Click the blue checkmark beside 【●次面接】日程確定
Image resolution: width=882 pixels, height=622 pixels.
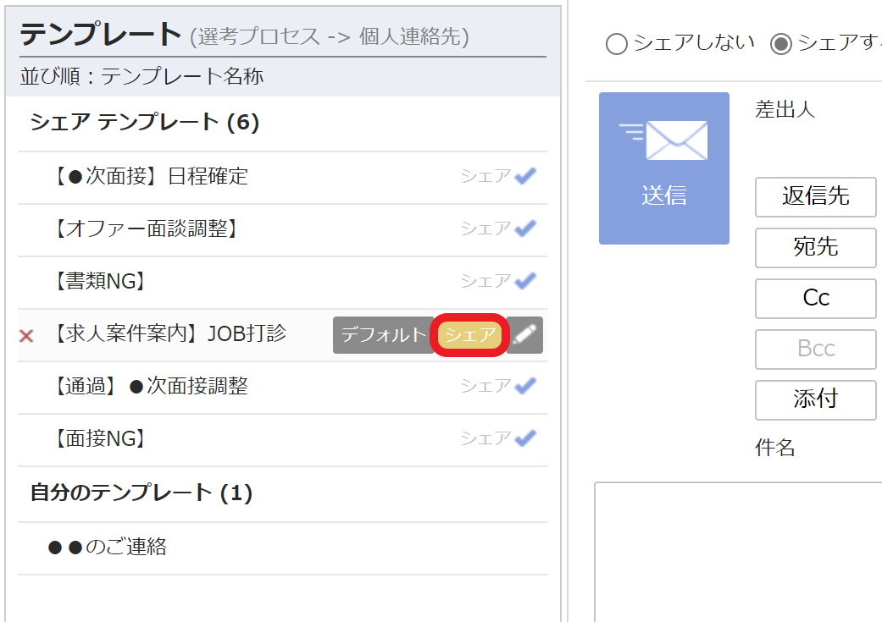(x=527, y=176)
